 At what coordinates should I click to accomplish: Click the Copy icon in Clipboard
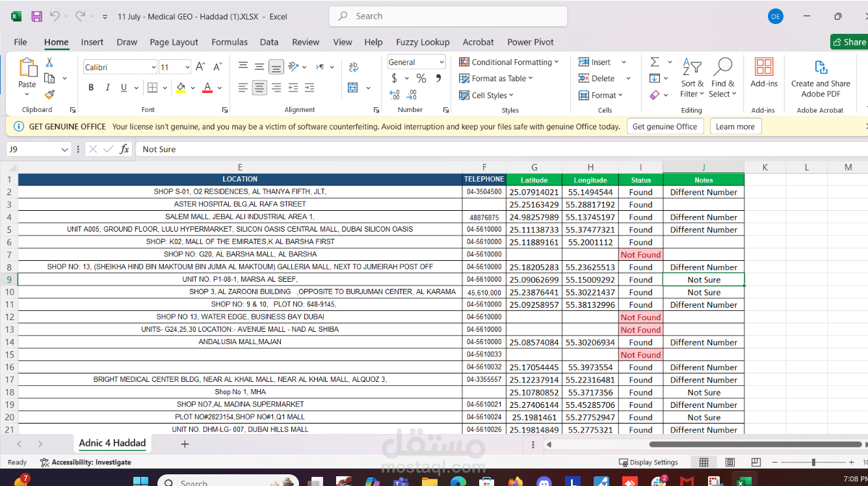click(x=49, y=78)
